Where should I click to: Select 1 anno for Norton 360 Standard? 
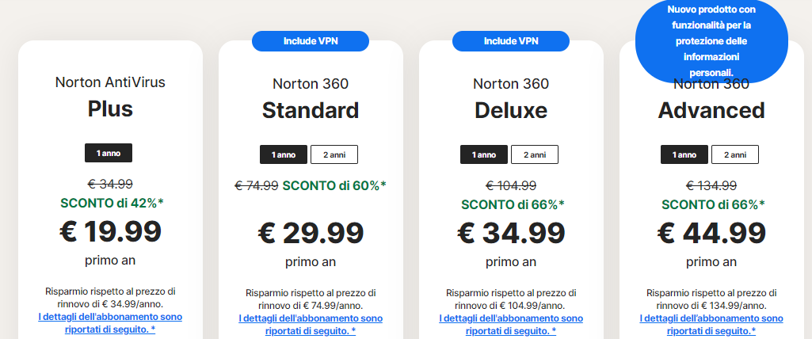pyautogui.click(x=283, y=154)
